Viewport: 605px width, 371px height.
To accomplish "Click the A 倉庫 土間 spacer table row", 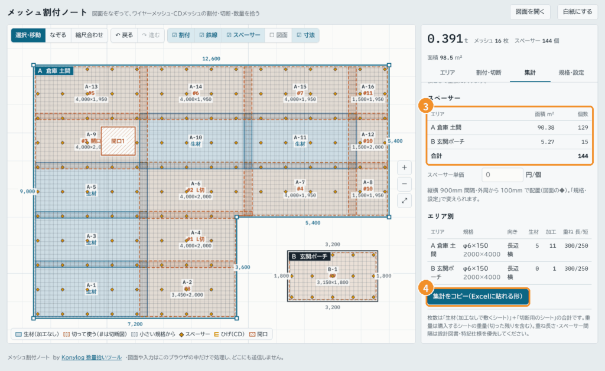I will coord(509,127).
